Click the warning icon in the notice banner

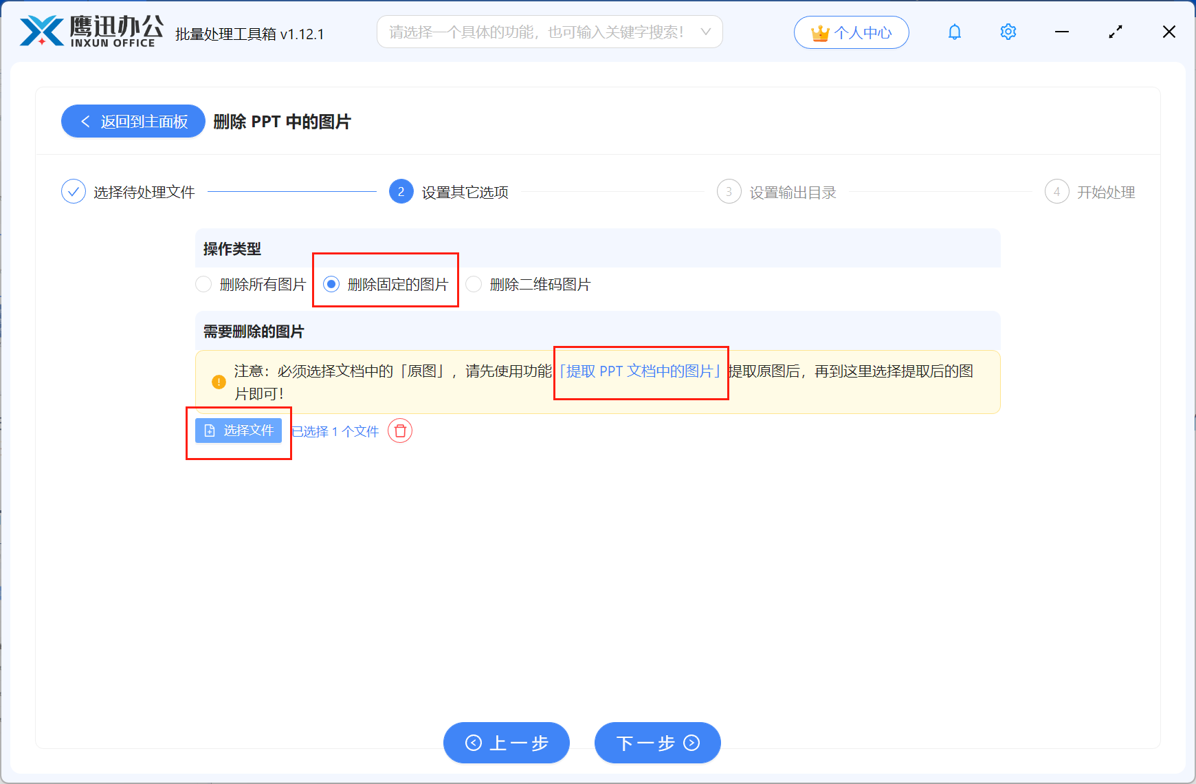(x=217, y=380)
